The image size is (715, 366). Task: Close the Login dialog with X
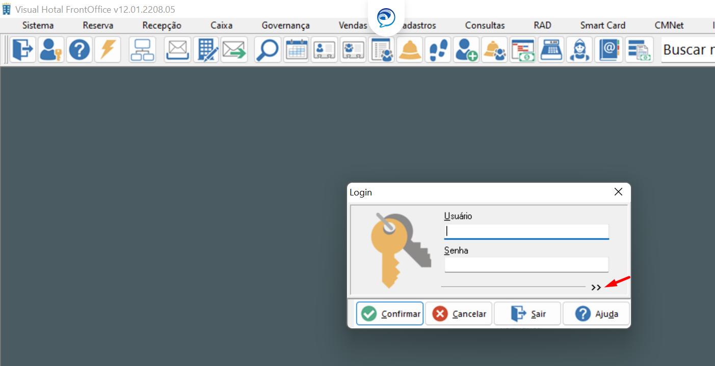coord(618,192)
